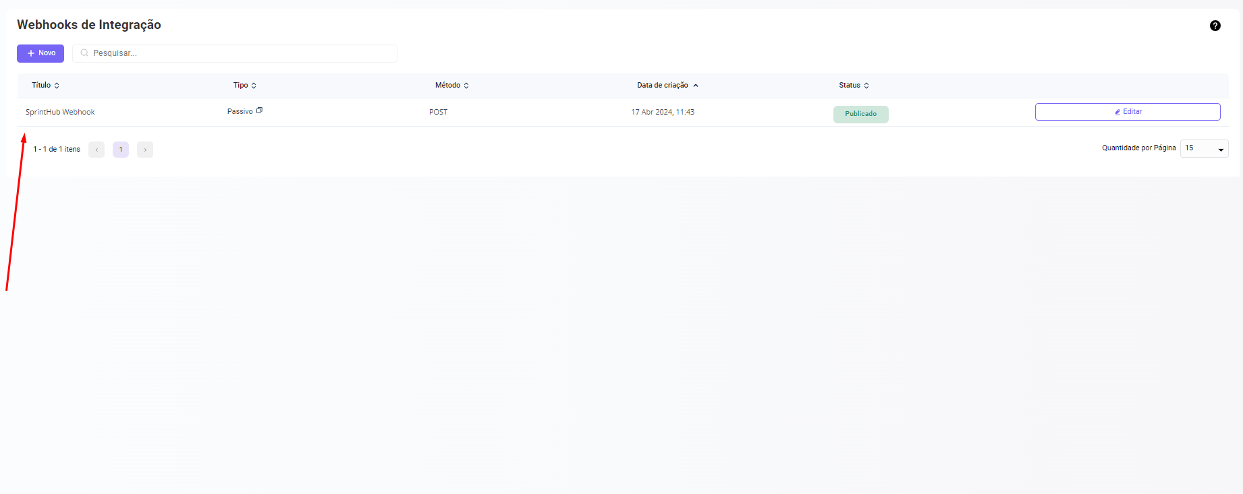Click the Passivo type text
This screenshot has height=494, width=1243.
point(240,112)
